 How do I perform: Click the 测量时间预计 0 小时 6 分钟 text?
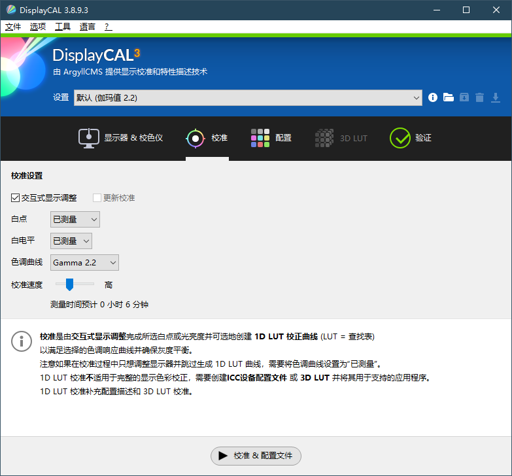(99, 305)
